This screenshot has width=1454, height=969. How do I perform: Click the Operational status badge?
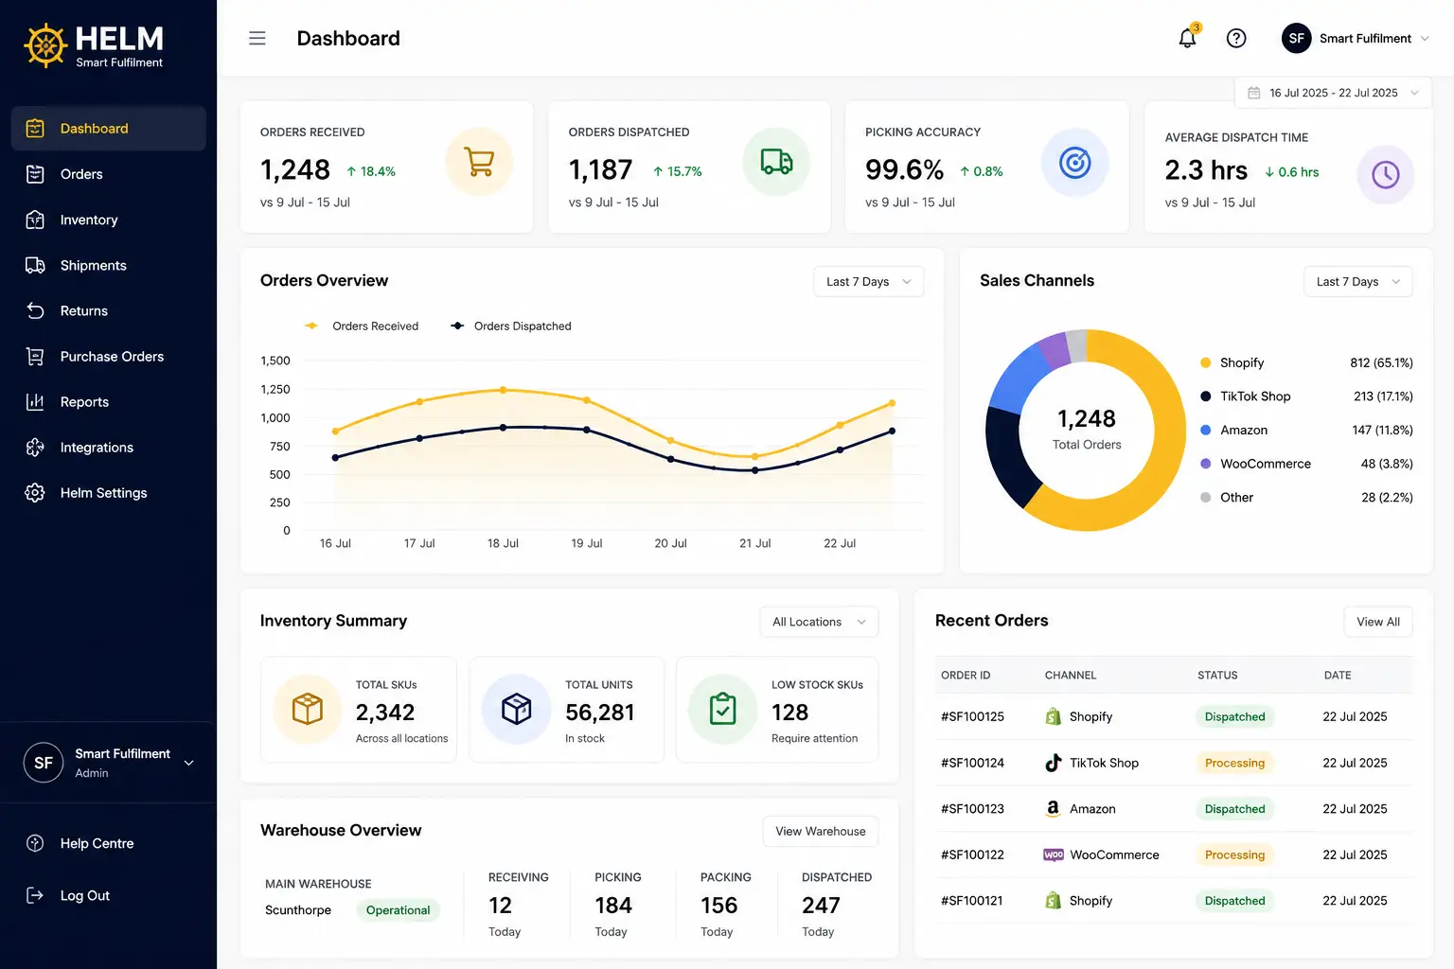coord(398,910)
